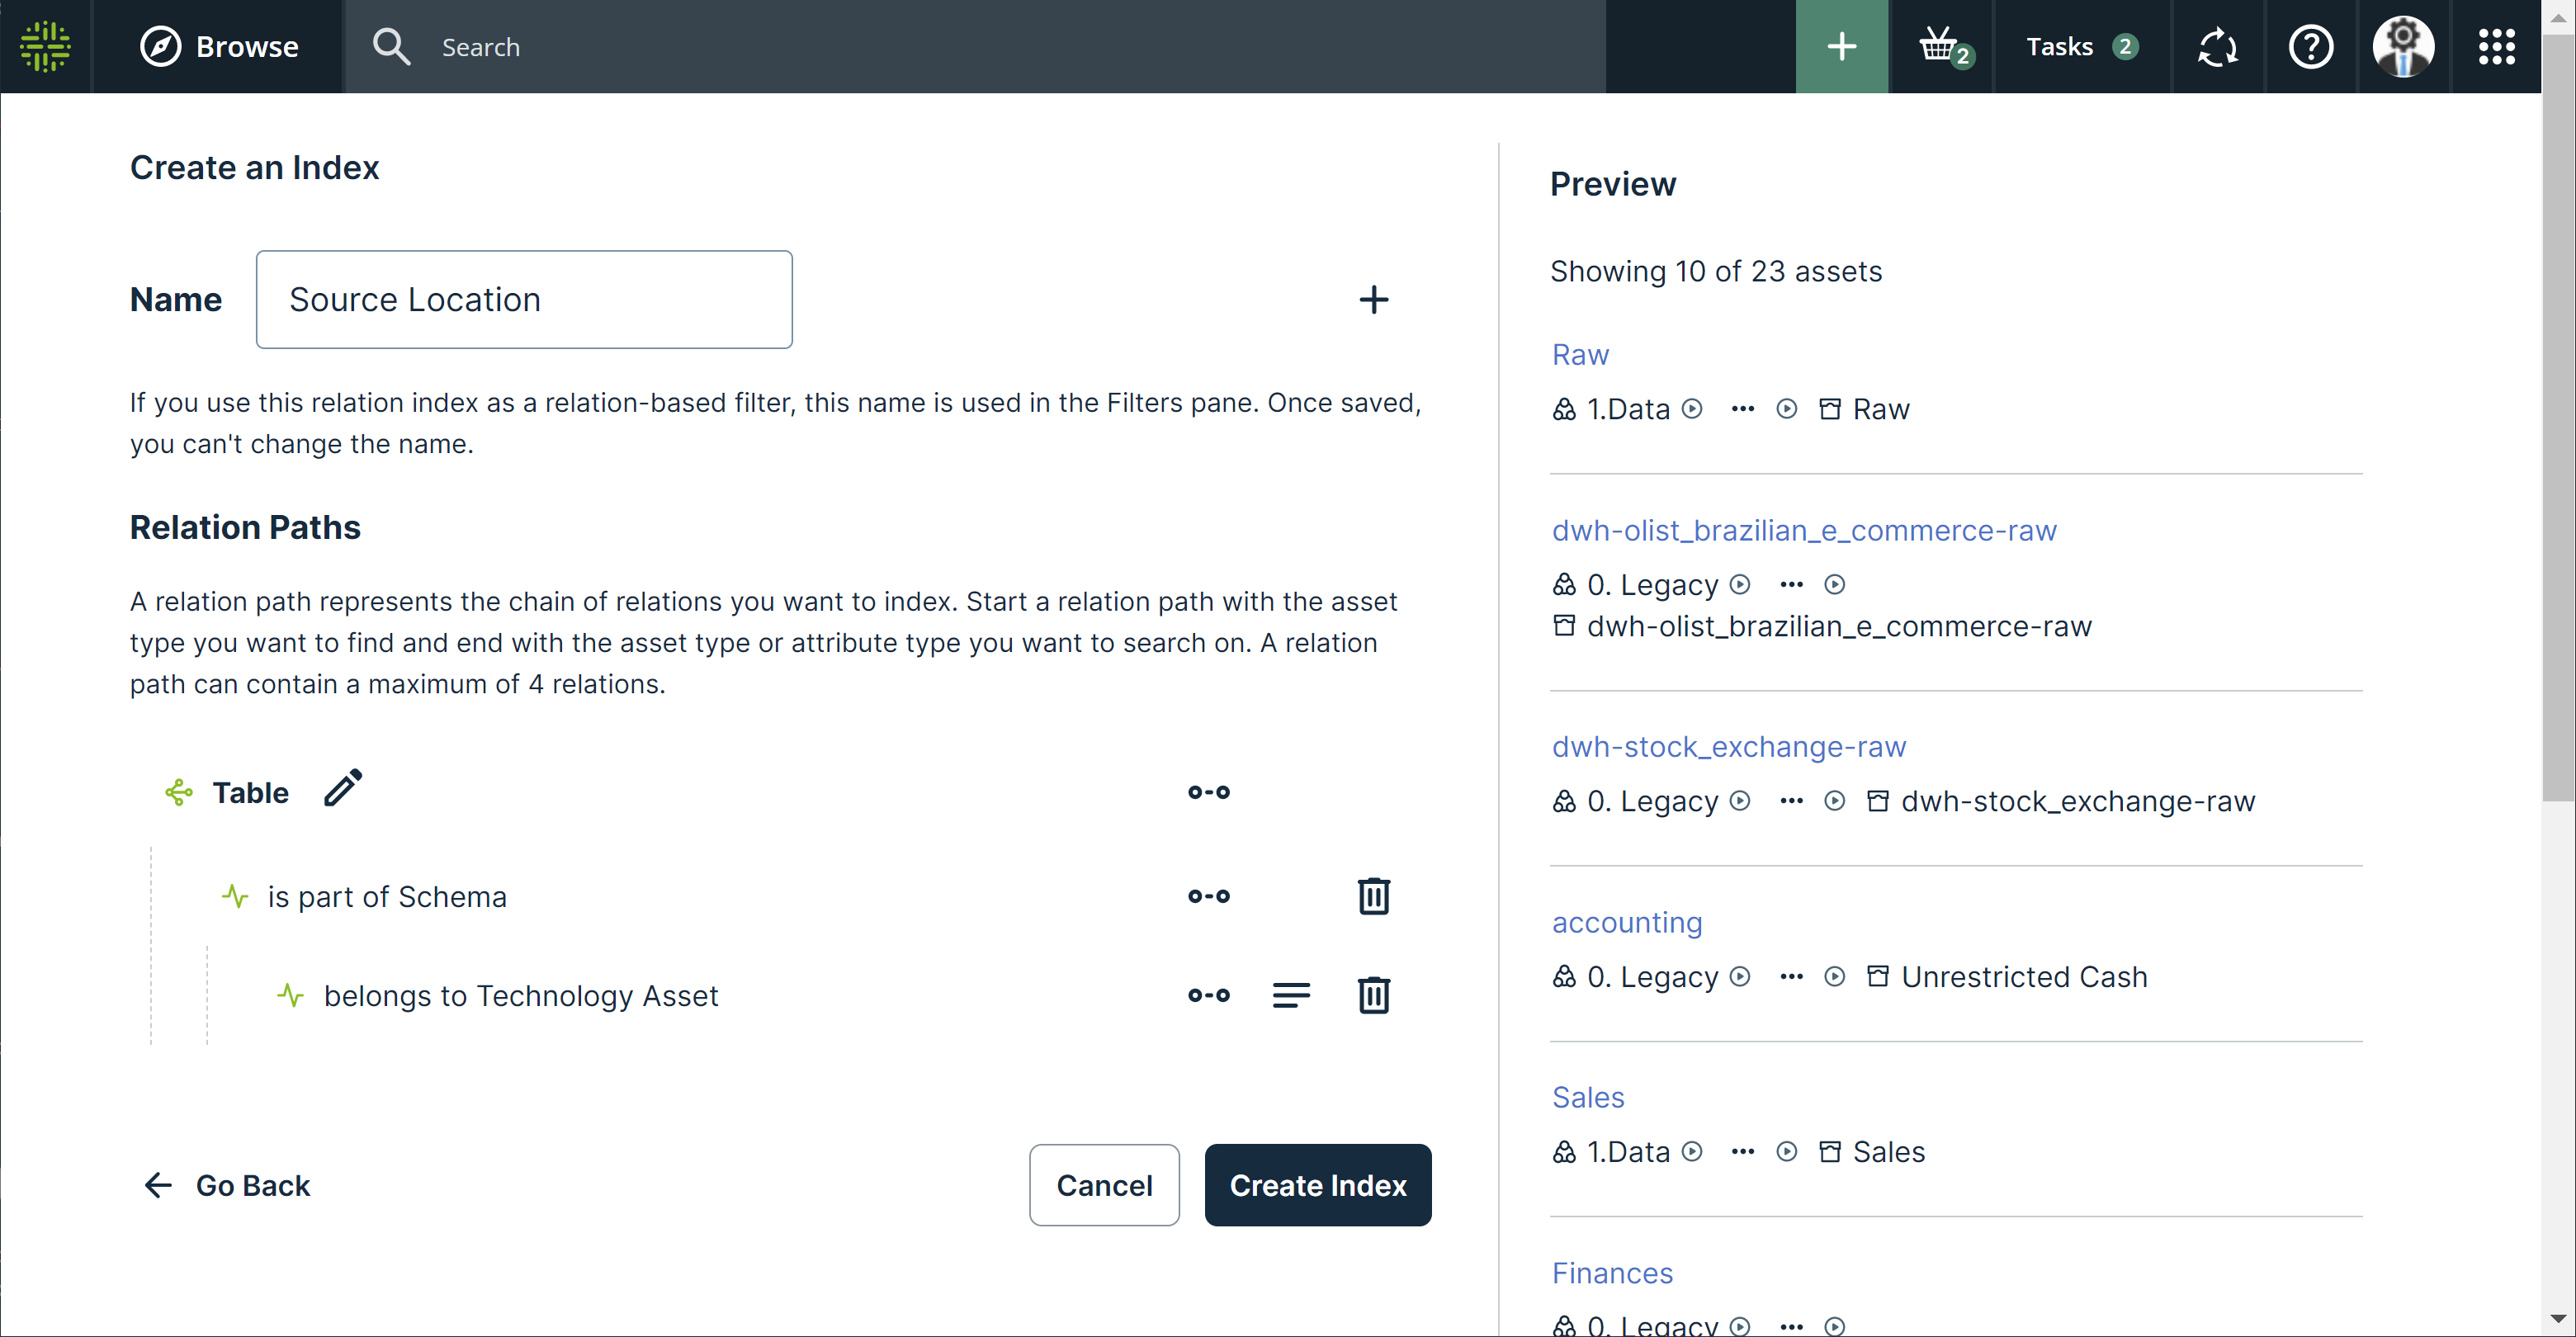Click the refresh workflow arrows icon
2576x1337 pixels.
pos(2217,46)
